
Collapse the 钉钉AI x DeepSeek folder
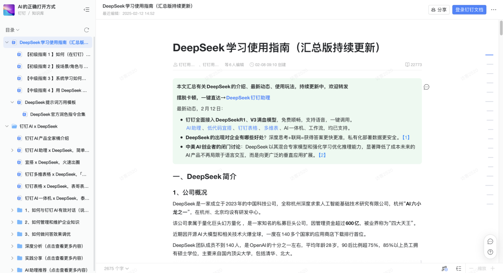(x=7, y=126)
